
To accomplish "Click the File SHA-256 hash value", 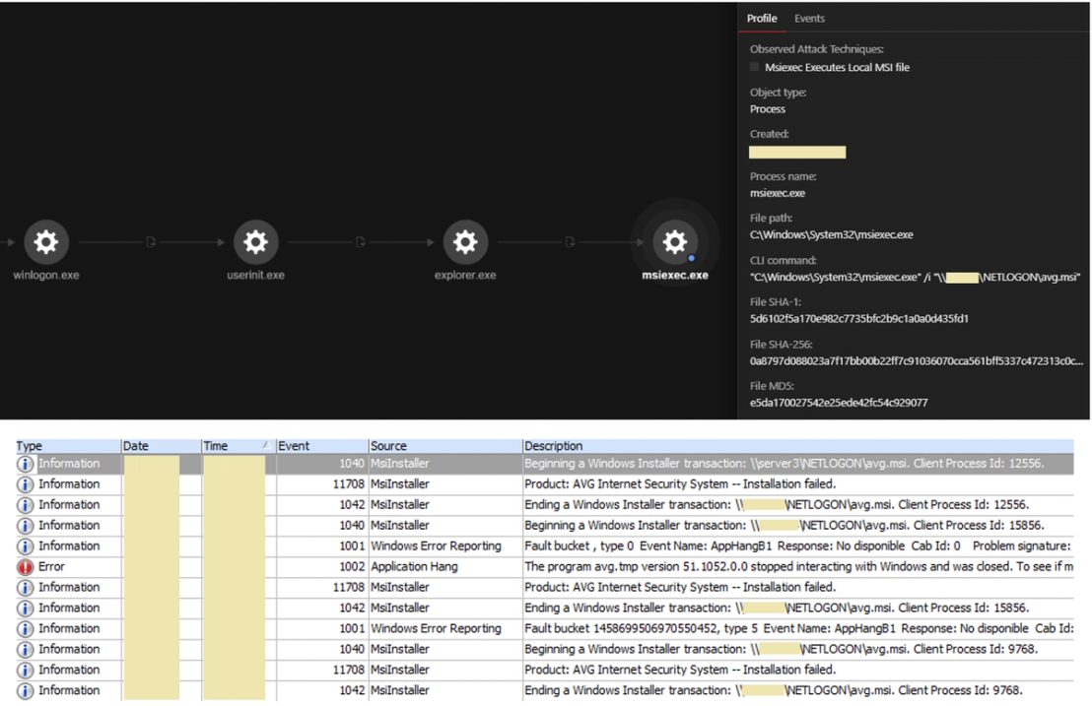I will click(x=916, y=361).
